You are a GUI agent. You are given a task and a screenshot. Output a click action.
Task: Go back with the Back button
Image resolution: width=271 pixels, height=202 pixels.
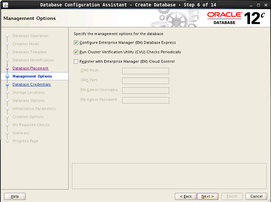click(186, 196)
